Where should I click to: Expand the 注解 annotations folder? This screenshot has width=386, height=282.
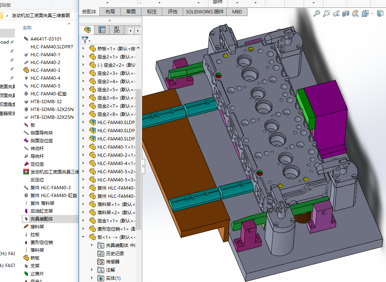92,270
